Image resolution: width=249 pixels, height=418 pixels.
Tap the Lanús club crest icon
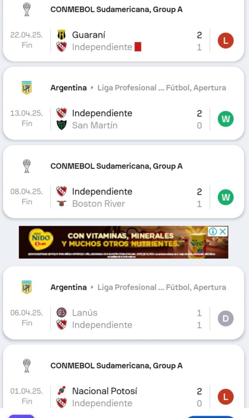click(x=62, y=313)
